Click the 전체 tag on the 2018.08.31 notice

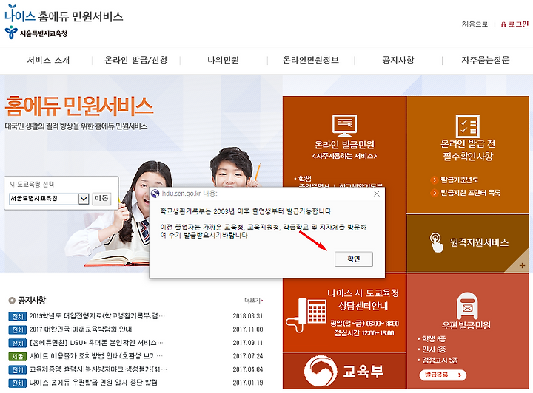pyautogui.click(x=17, y=316)
